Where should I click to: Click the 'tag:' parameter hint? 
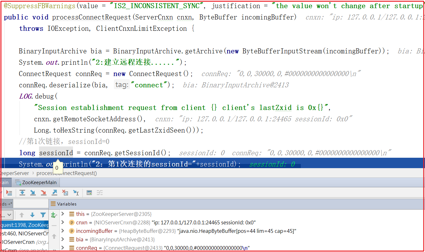[x=122, y=85]
